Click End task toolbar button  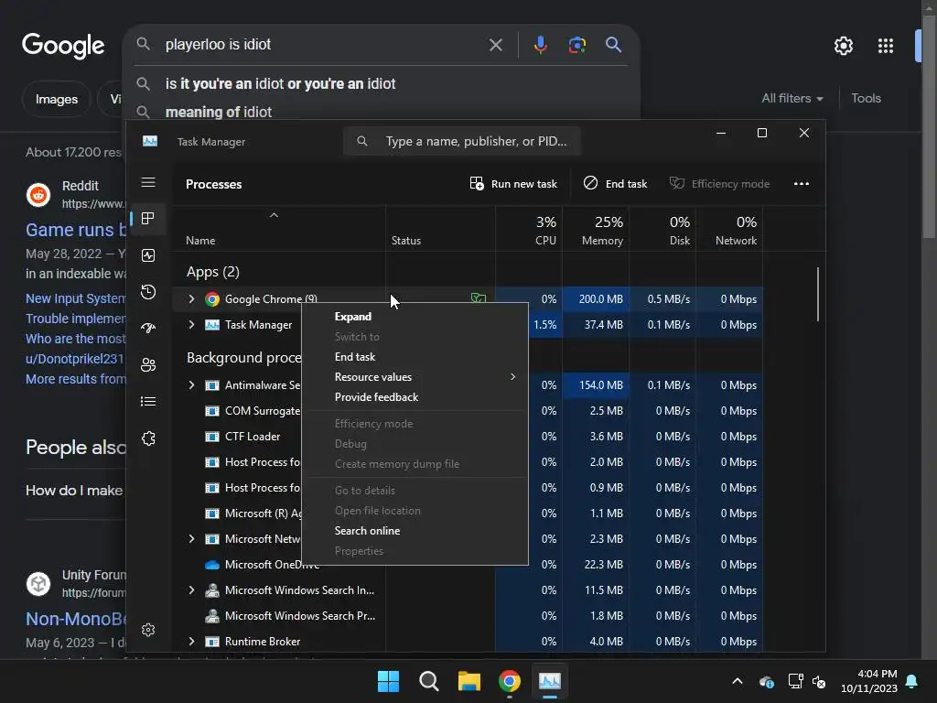(x=616, y=183)
